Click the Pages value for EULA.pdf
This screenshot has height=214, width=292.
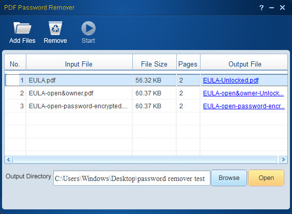coord(181,80)
